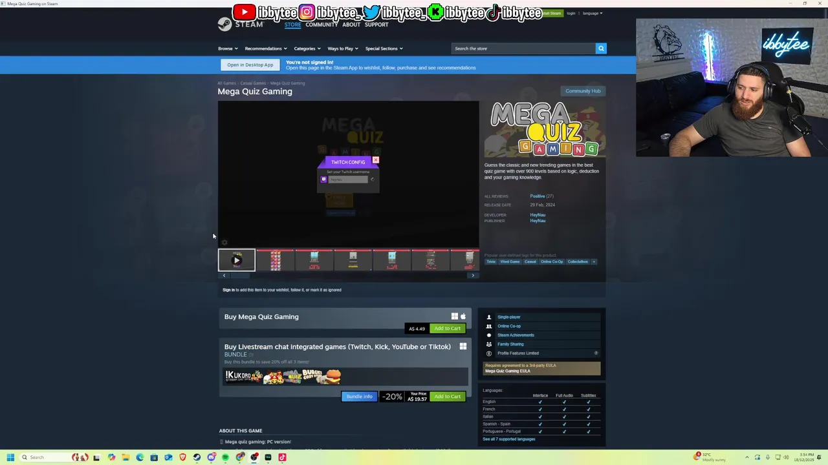
Task: Click the Collectathon tag
Action: [578, 262]
